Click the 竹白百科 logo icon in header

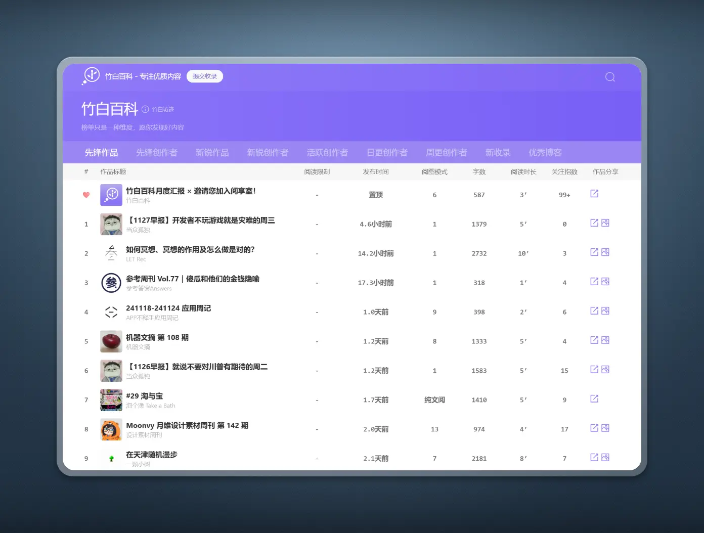coord(91,76)
